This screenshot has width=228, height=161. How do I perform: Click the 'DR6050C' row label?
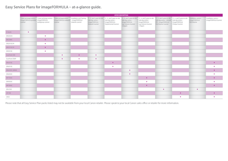(9, 74)
